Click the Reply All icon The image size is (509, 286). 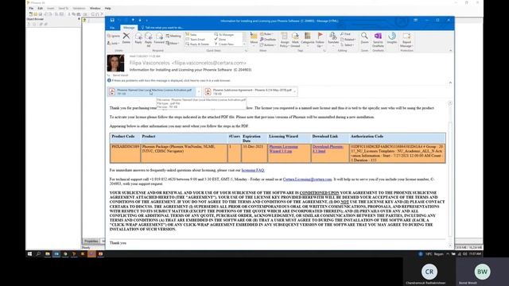149,40
